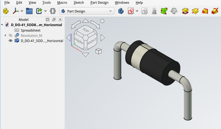Click the validate sketch checkmark icon

point(144,11)
